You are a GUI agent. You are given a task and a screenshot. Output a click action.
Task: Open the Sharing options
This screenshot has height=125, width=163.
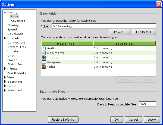(x=13, y=25)
